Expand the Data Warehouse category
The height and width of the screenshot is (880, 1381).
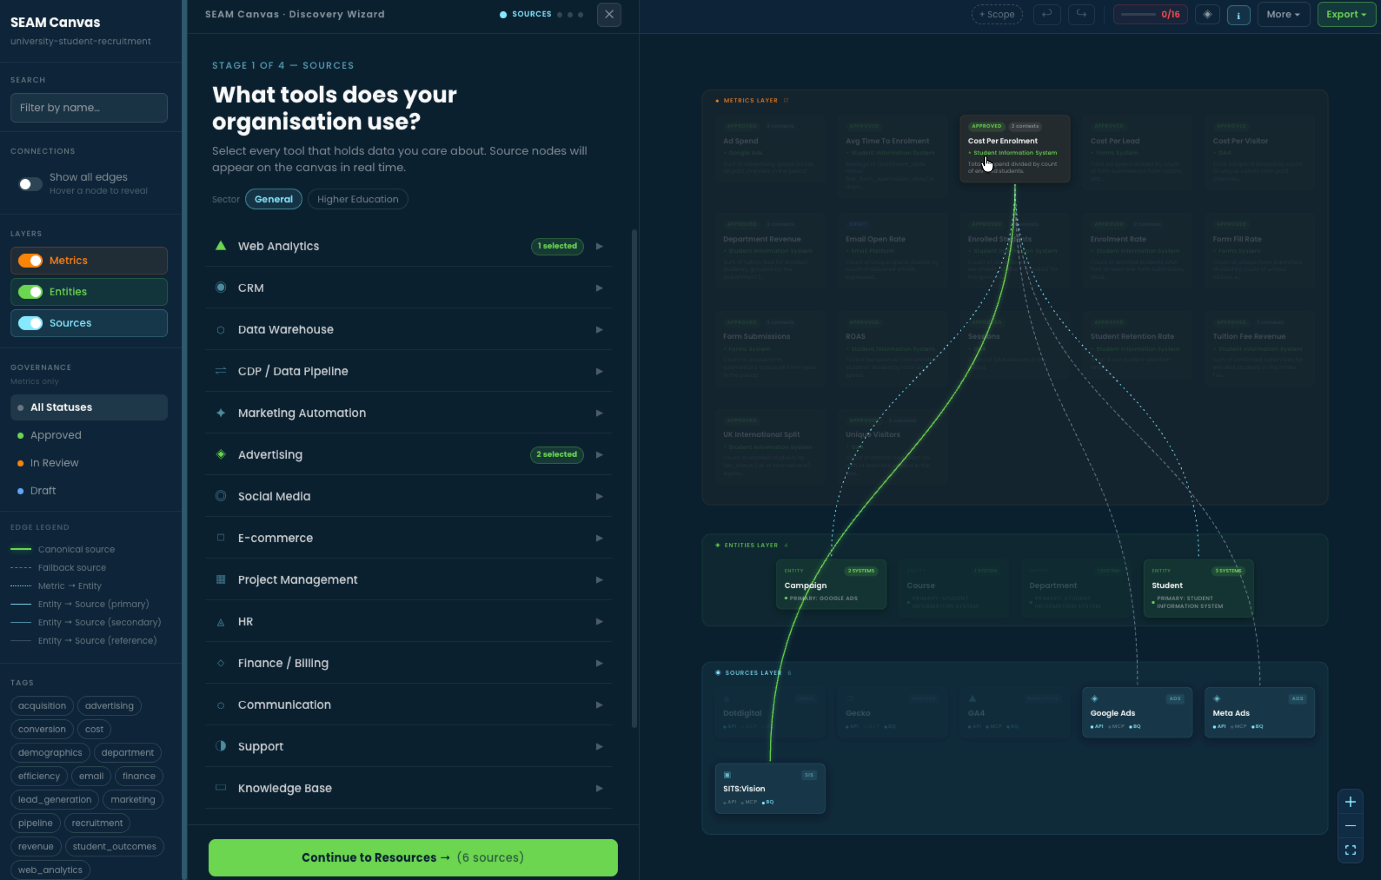coord(599,330)
